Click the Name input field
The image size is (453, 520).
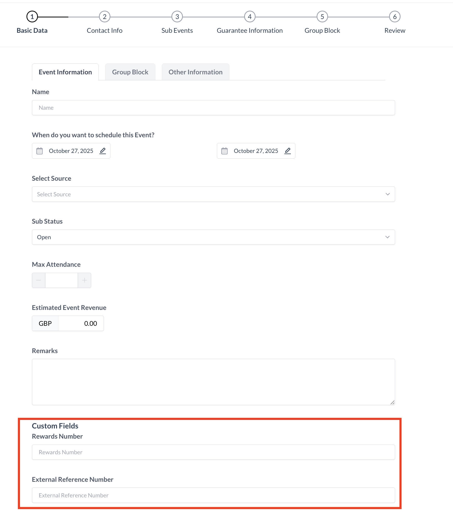point(213,107)
